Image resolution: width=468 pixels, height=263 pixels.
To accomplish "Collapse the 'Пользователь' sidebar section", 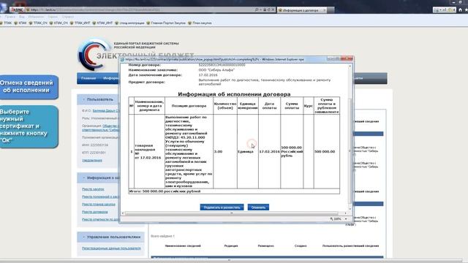I will point(84,99).
